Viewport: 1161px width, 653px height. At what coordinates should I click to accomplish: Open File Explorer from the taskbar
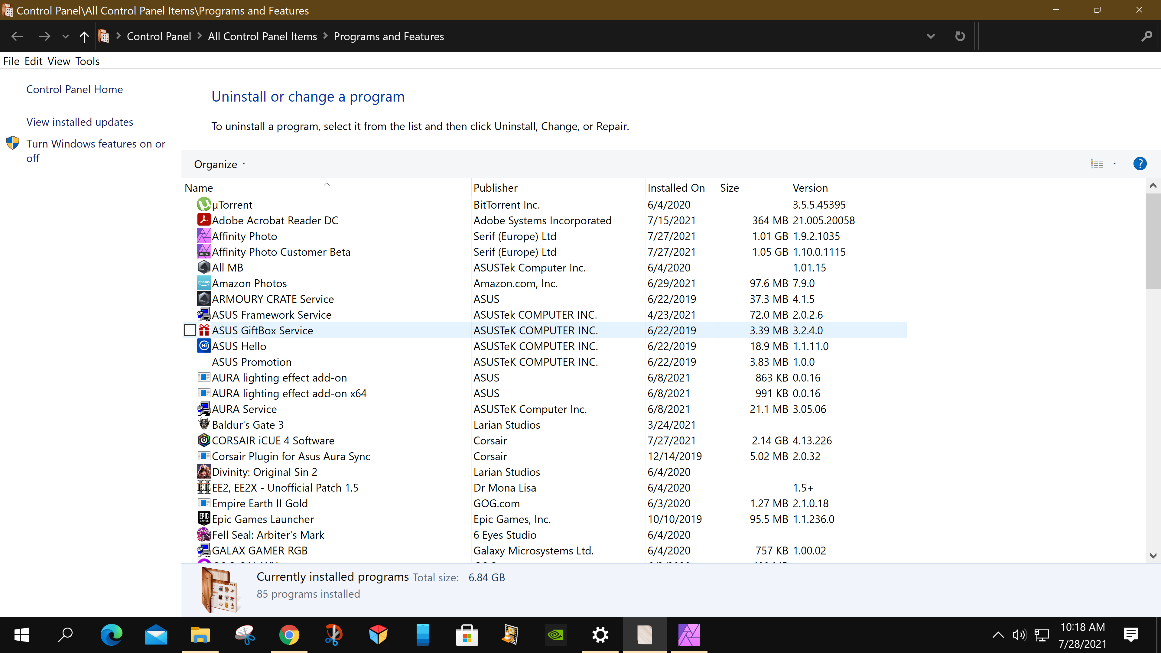200,635
